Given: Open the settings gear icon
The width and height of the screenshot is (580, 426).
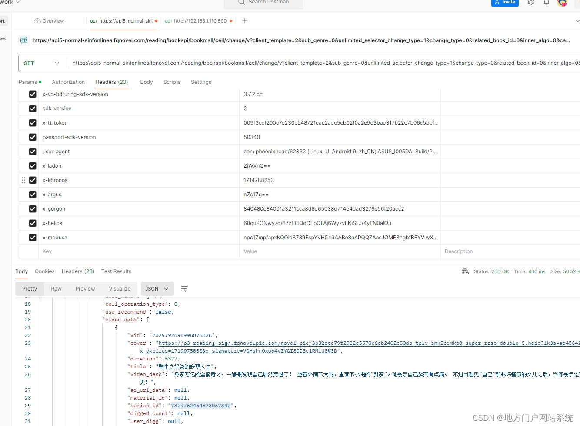Looking at the screenshot, I should coord(530,3).
